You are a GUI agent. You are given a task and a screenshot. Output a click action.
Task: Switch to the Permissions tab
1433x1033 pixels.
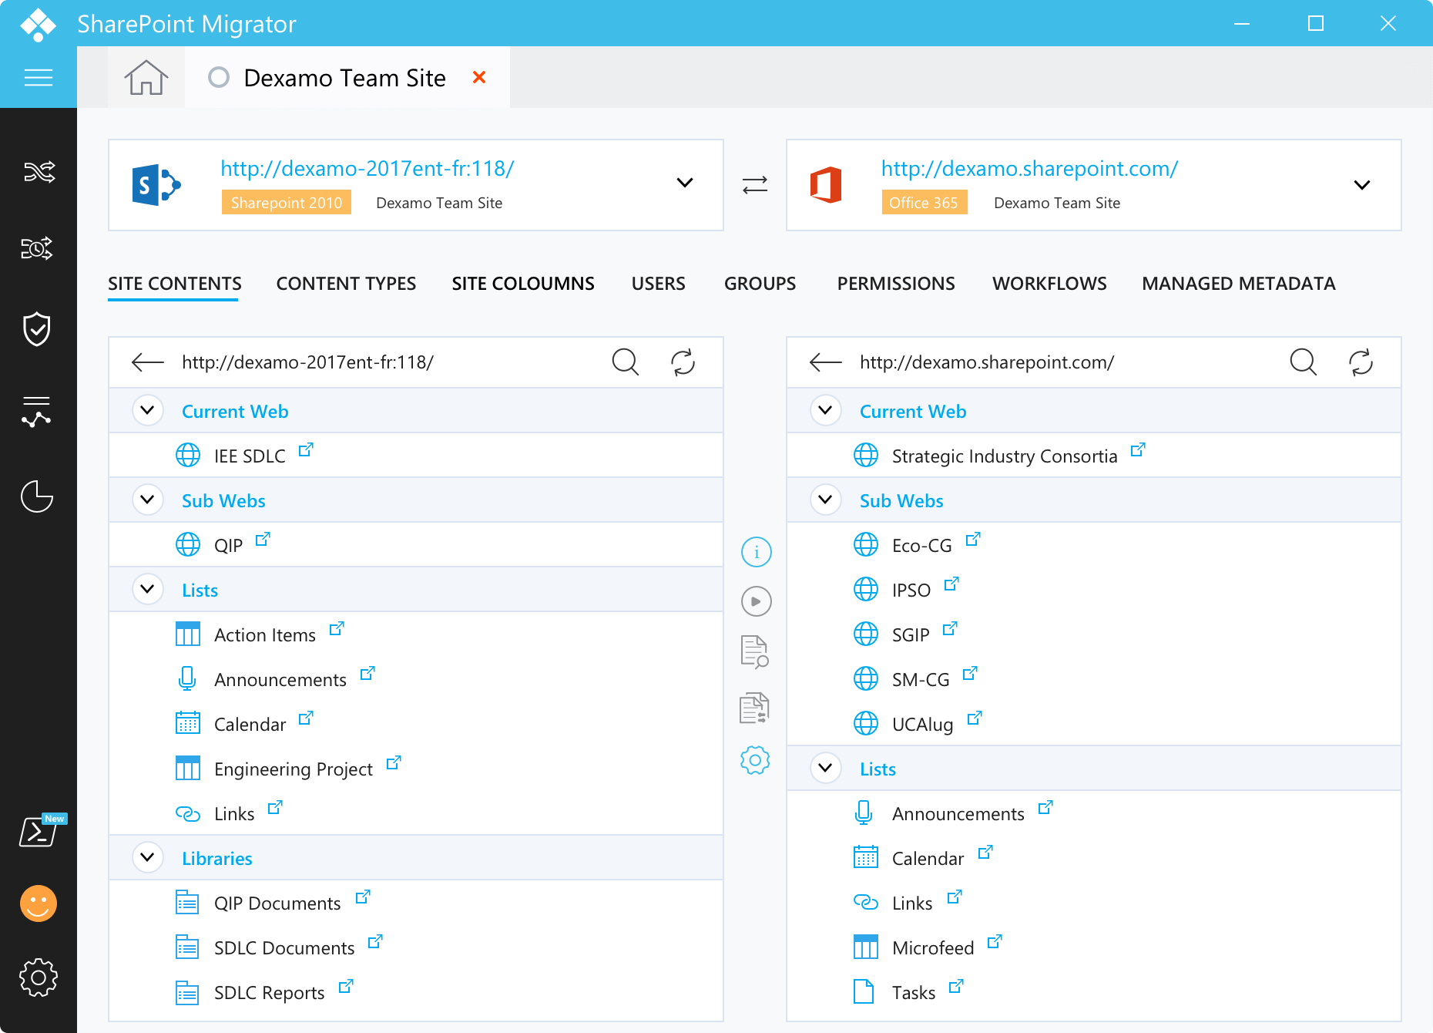(x=896, y=284)
